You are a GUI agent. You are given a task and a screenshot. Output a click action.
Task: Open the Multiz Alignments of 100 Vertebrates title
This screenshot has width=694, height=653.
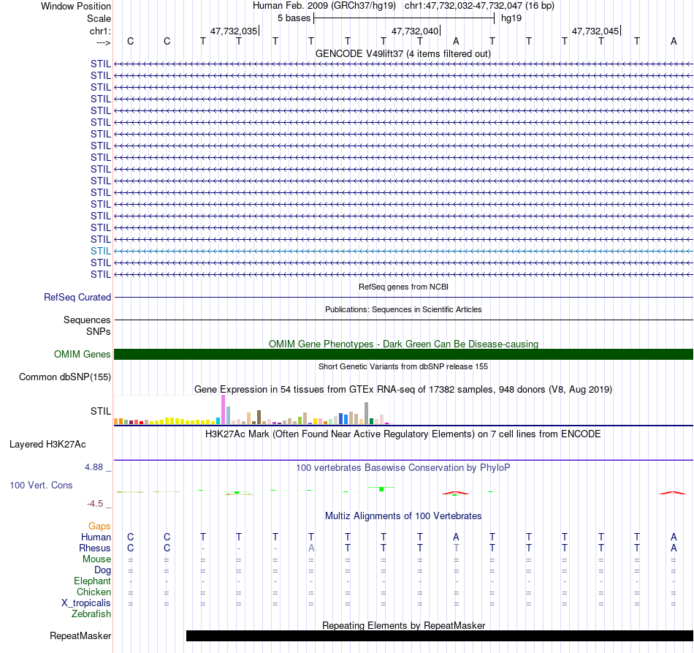[x=403, y=516]
